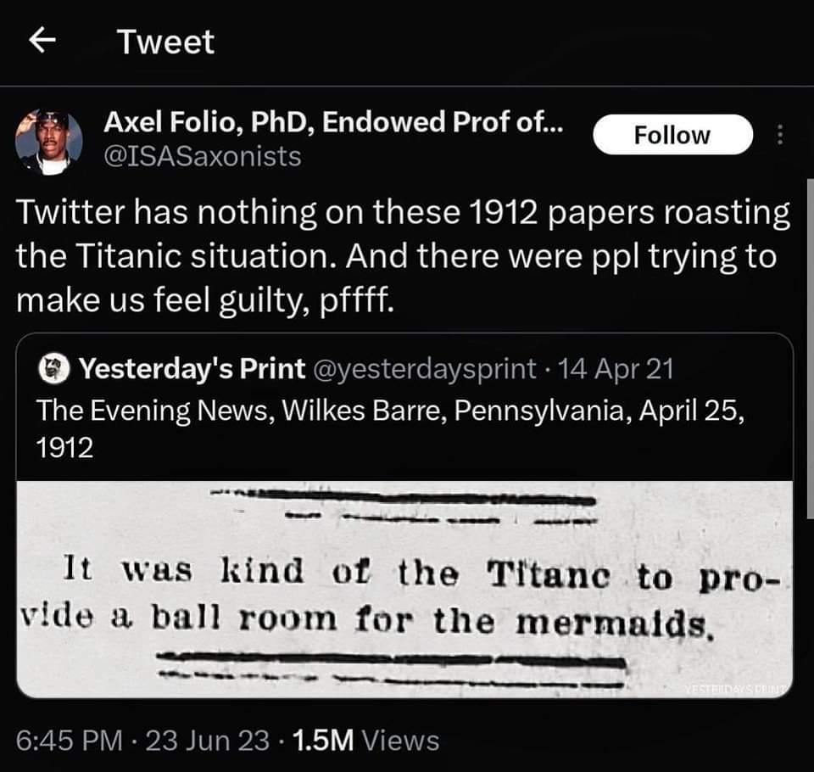Follow the @ISASaxonists account
Viewport: 814px width, 772px height.
(x=672, y=135)
